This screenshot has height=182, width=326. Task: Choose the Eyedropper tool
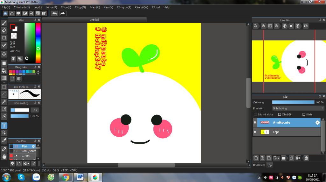(4, 149)
